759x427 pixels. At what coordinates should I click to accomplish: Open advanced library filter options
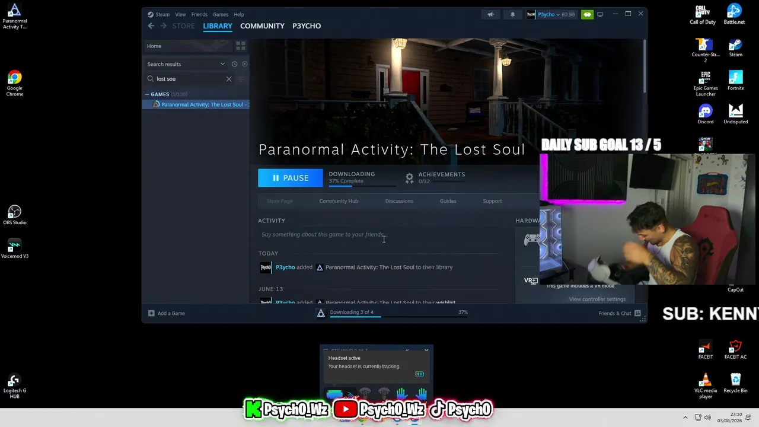[241, 79]
